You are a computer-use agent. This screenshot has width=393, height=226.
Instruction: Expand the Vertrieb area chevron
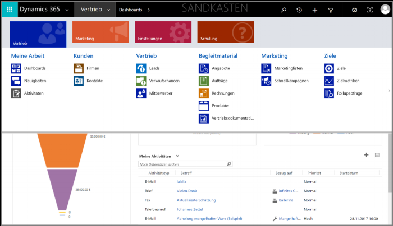[108, 10]
